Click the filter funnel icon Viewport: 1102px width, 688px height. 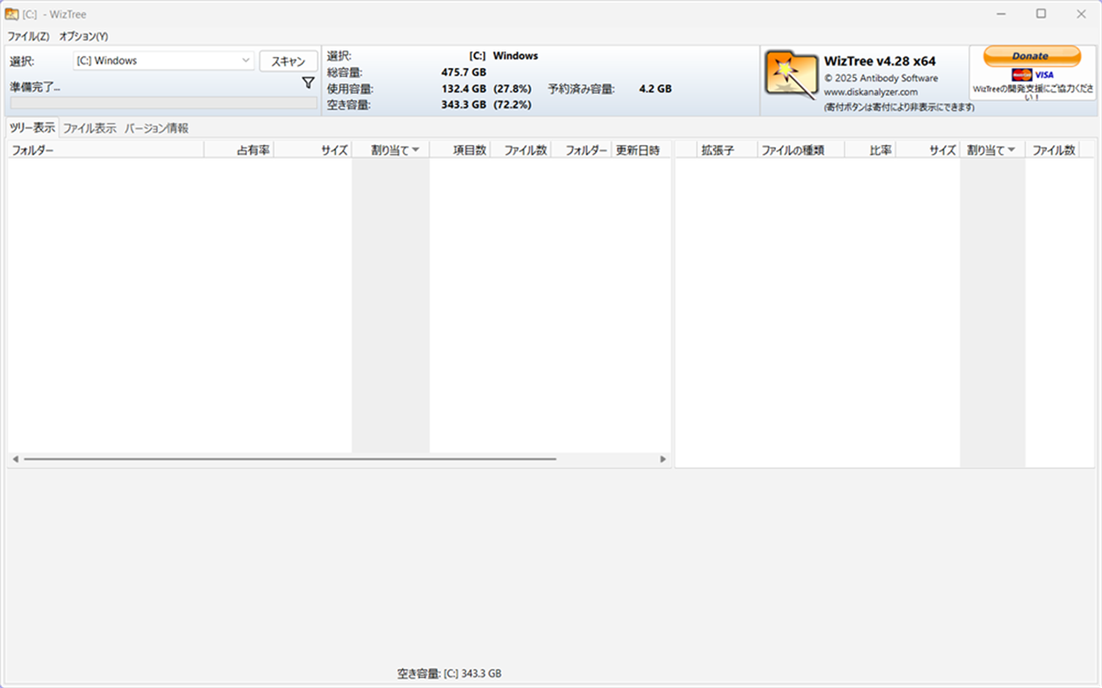pos(308,83)
